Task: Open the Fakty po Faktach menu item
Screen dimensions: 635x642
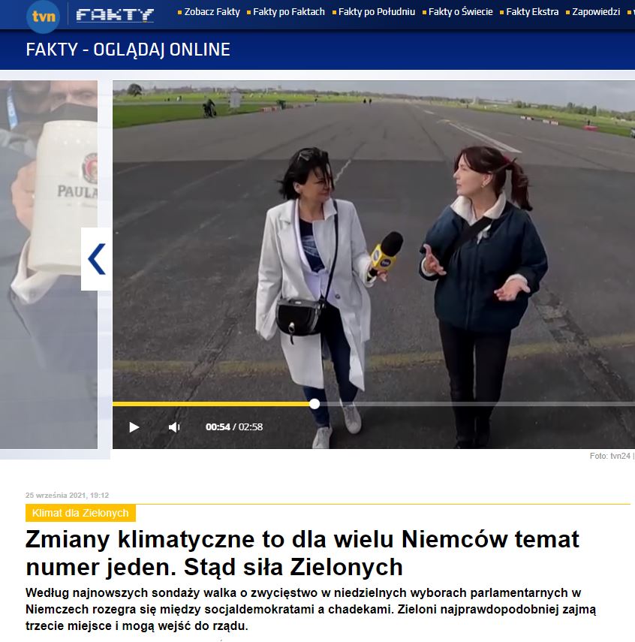Action: coord(288,12)
